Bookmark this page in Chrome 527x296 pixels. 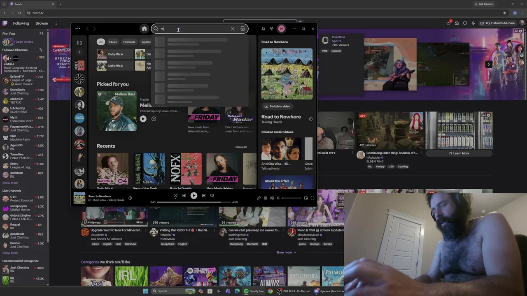(x=504, y=13)
